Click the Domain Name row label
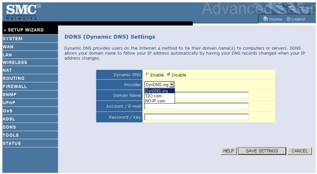 [x=127, y=95]
